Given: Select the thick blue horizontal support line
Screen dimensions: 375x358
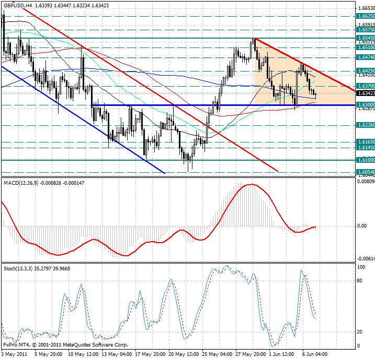Looking at the screenshot, I should click(224, 105).
